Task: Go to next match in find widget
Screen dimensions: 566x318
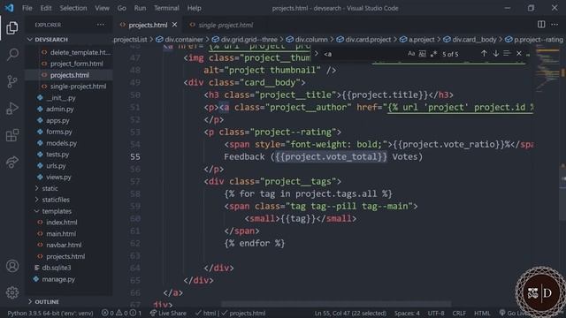Action: [496, 53]
